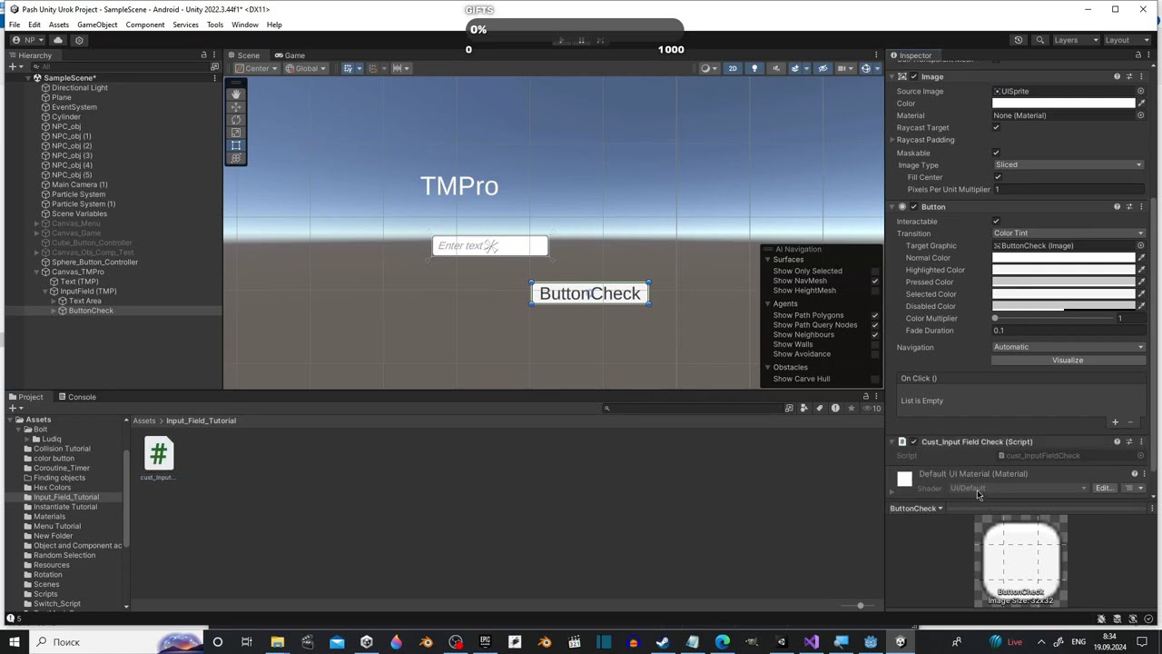This screenshot has width=1162, height=654.
Task: Click Project favorites star icon
Action: (x=851, y=409)
